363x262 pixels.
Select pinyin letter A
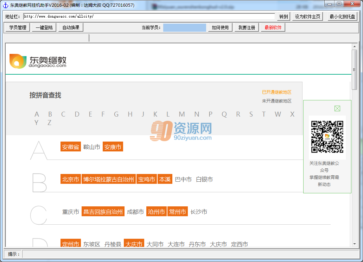tap(37, 114)
